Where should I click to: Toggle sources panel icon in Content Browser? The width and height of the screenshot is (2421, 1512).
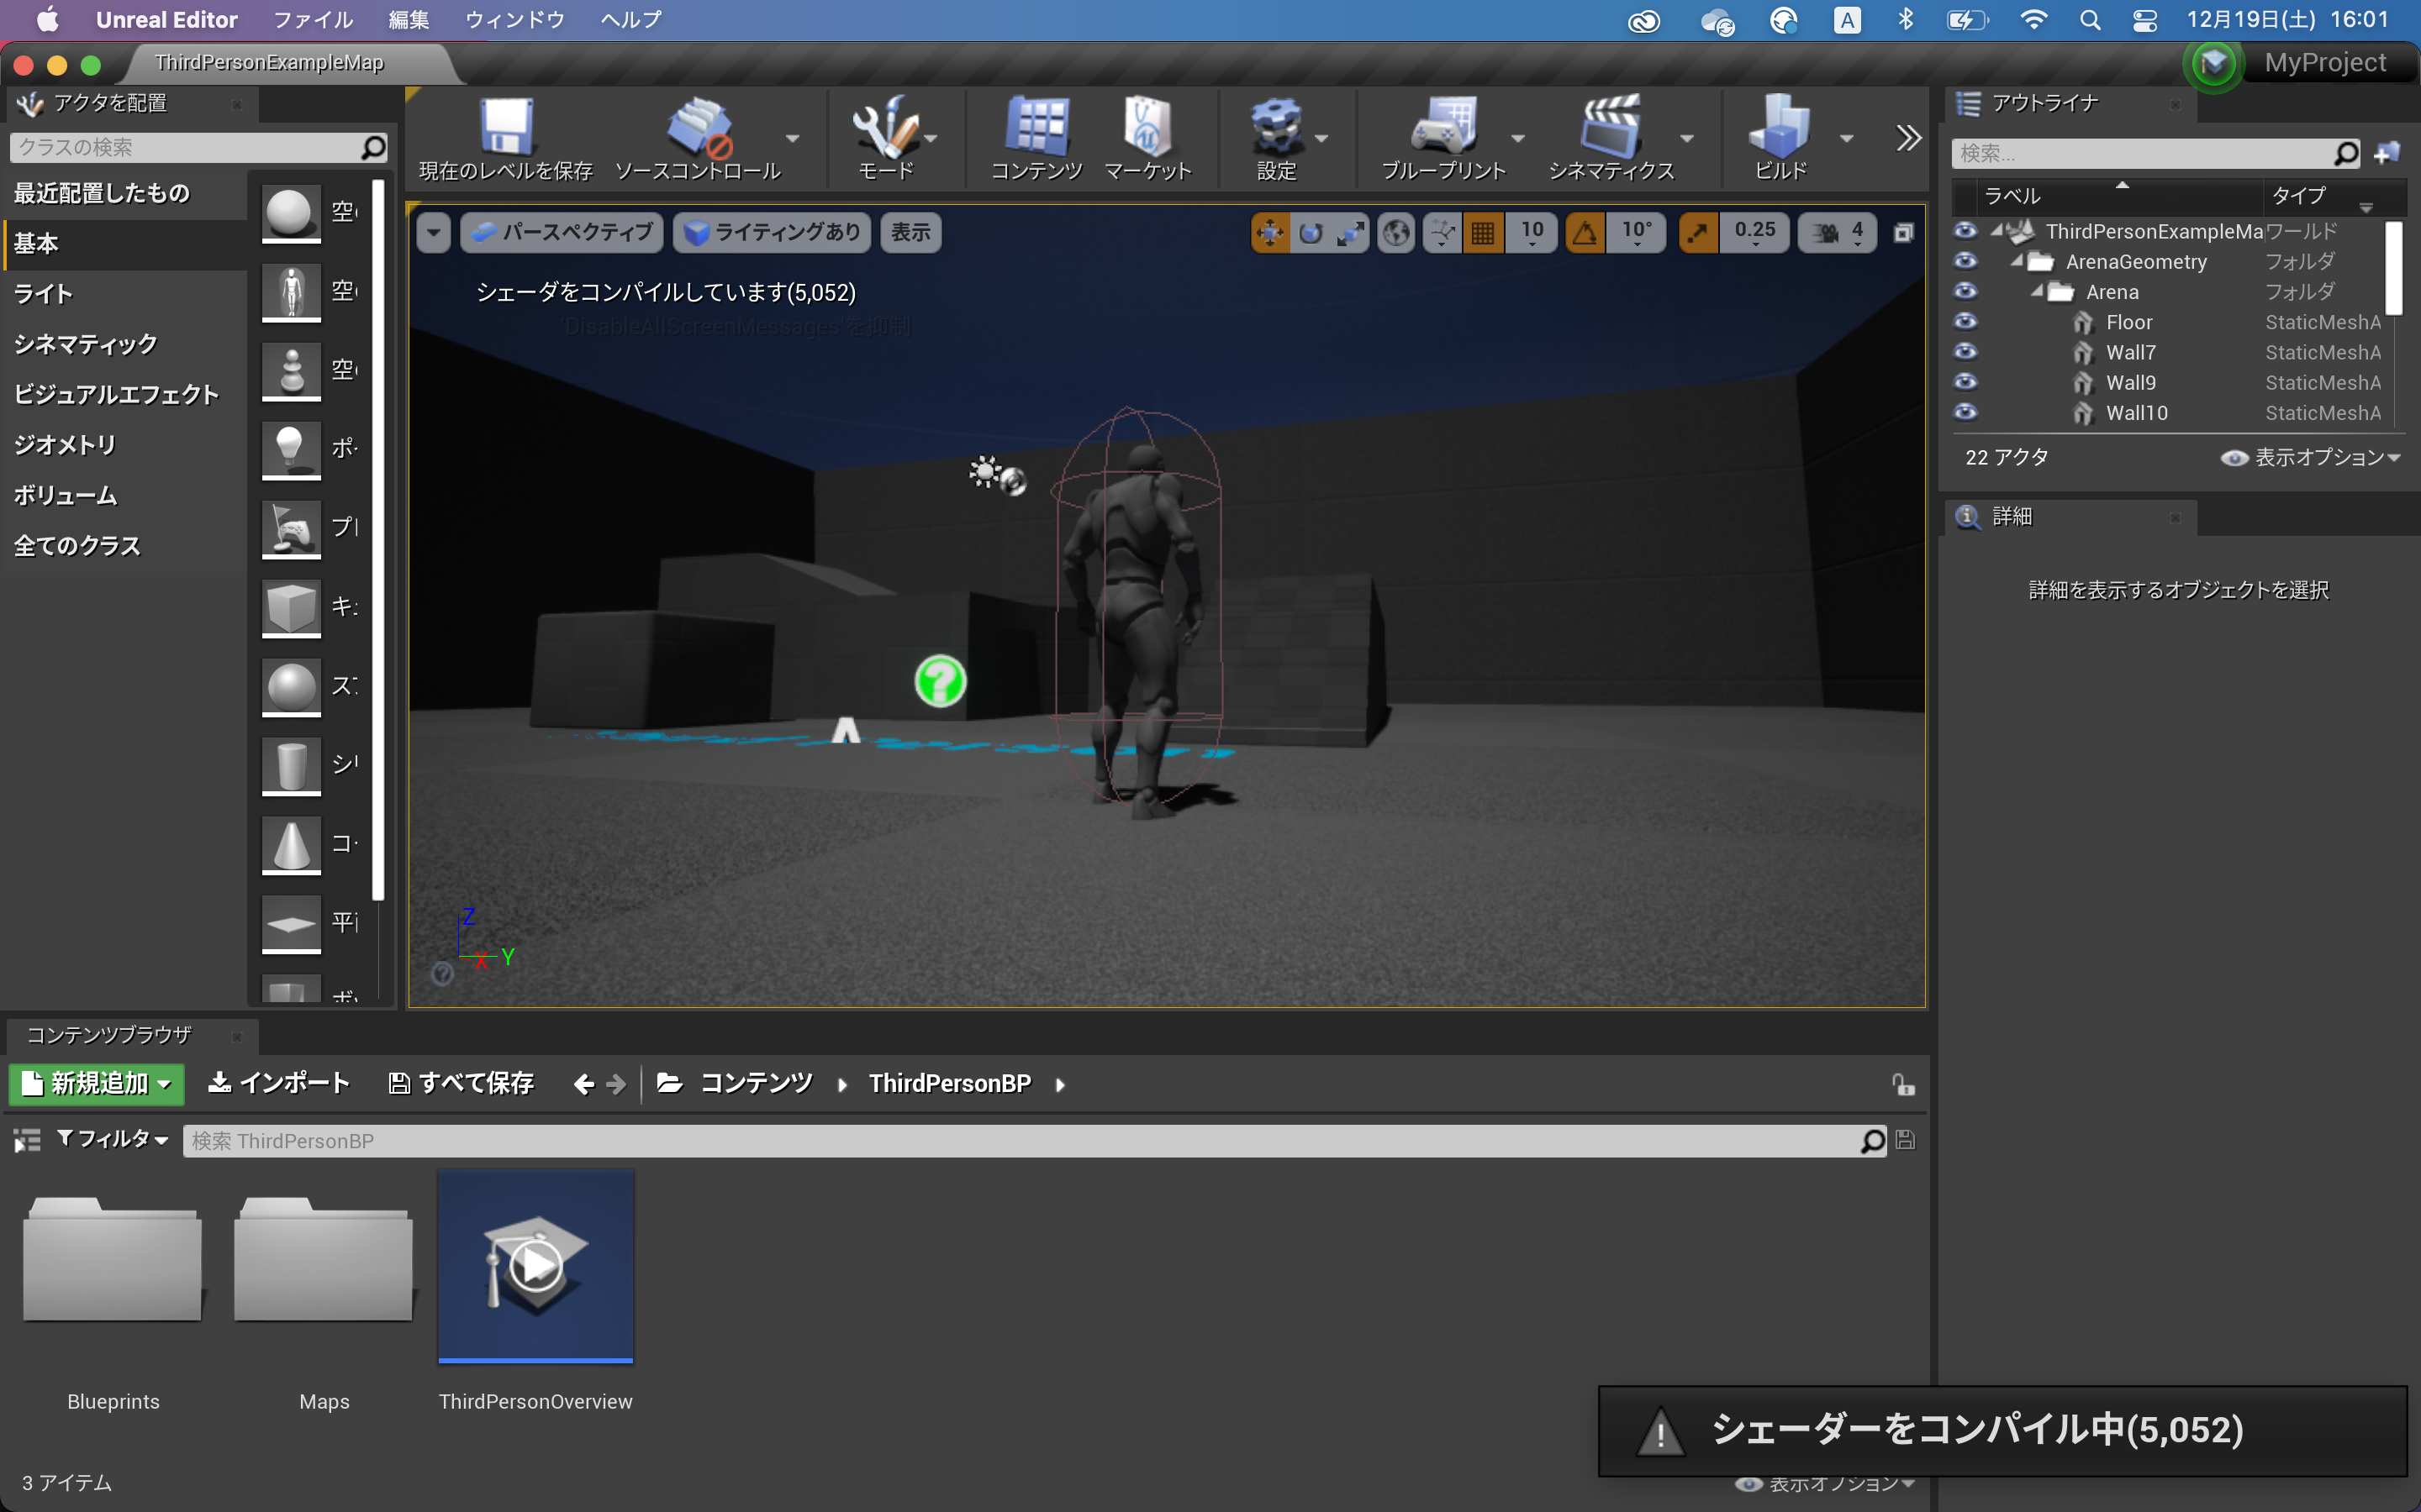[27, 1140]
